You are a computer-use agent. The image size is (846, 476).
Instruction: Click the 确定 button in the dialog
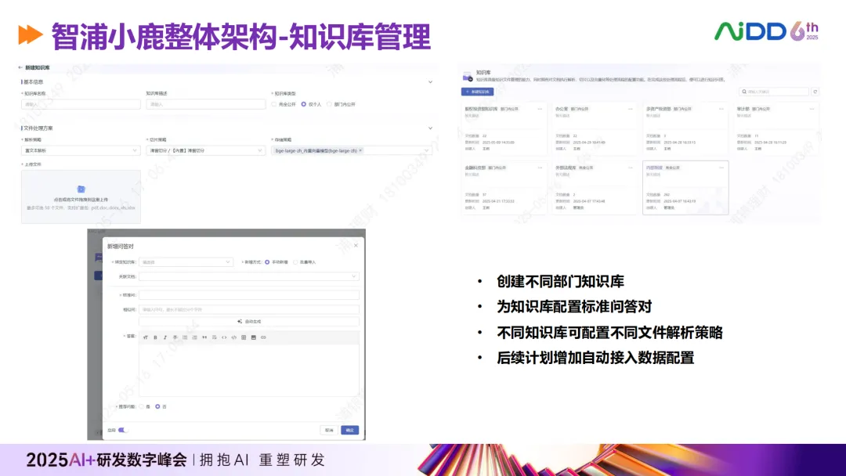point(350,430)
